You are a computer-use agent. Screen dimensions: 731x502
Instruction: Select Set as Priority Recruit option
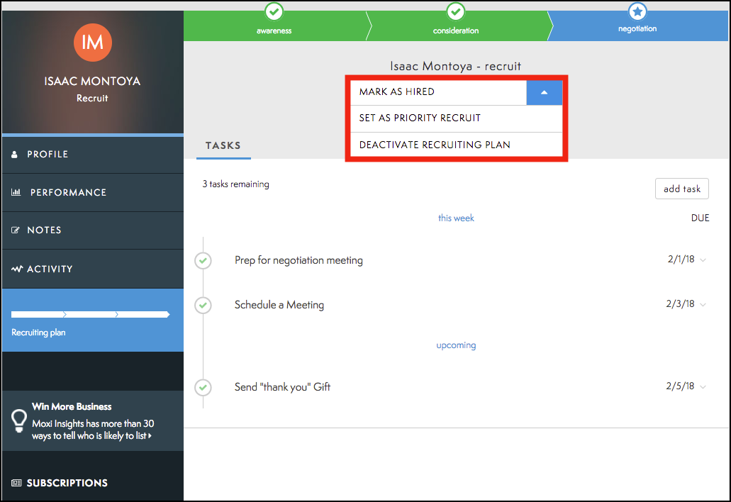tap(420, 118)
